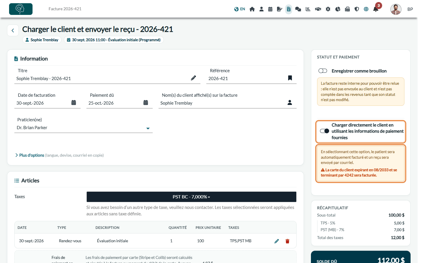Image resolution: width=422 pixels, height=263 pixels.
Task: Open the invoices dollar-document icon
Action: click(289, 9)
